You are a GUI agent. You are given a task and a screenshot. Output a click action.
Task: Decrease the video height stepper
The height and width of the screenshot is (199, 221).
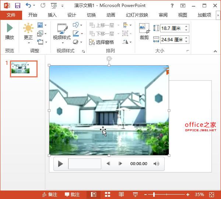[x=186, y=30]
